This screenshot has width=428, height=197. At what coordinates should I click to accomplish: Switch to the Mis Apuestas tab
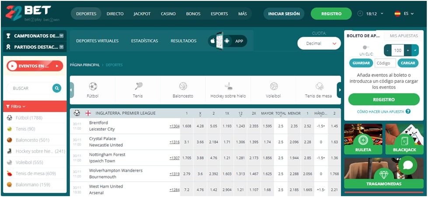pos(404,36)
